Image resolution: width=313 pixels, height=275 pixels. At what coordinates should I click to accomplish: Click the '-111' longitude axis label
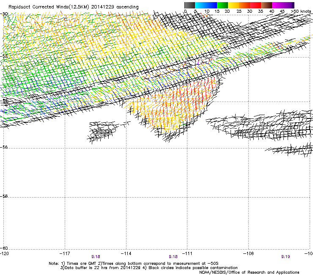tap(187, 253)
